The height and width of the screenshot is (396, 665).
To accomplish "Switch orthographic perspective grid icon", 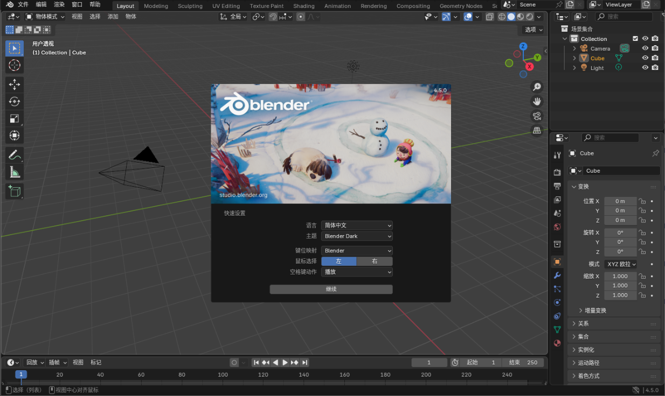I will (x=537, y=130).
